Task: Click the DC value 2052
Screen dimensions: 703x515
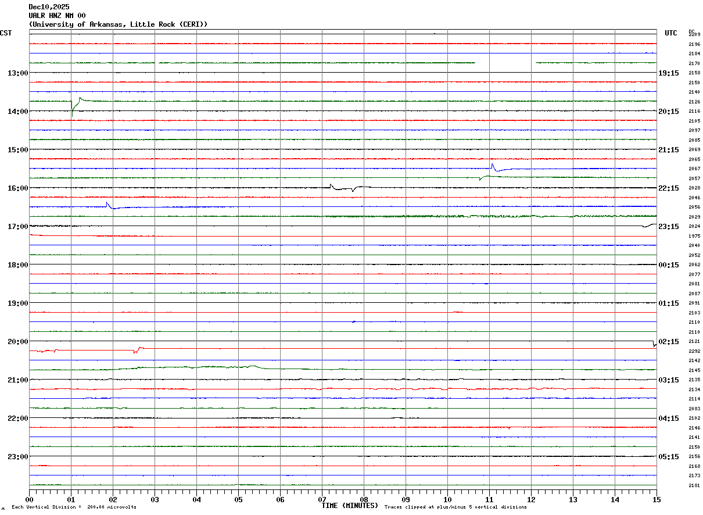Action: (694, 255)
